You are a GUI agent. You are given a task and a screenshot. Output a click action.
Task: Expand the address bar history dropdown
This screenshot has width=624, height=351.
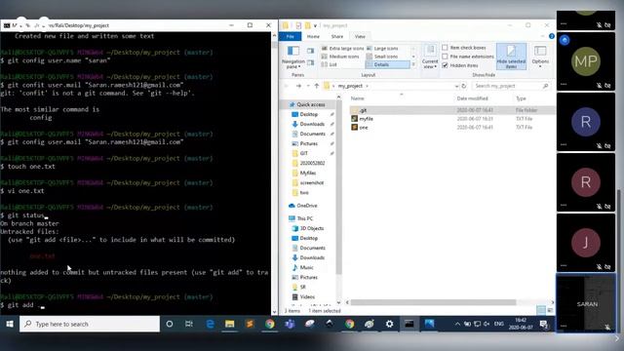pos(456,86)
